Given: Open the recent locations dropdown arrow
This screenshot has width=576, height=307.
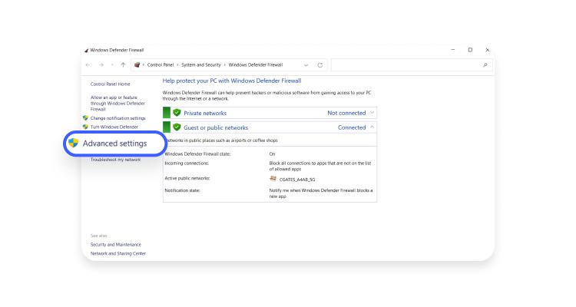Looking at the screenshot, I should (x=112, y=65).
